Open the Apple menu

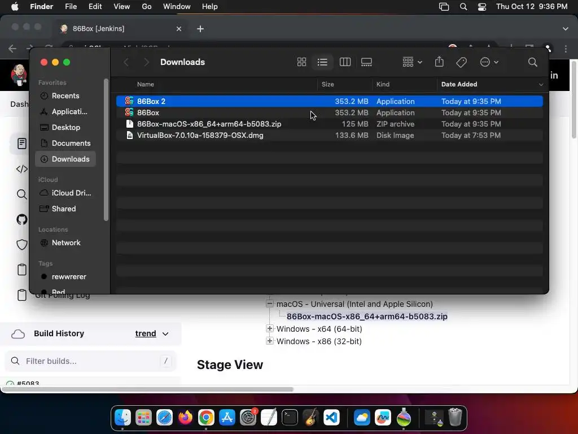point(15,7)
